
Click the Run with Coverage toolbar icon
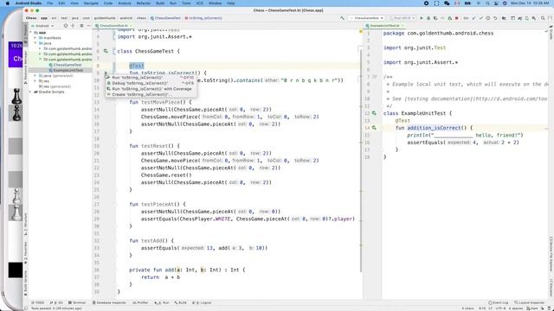tap(435, 18)
